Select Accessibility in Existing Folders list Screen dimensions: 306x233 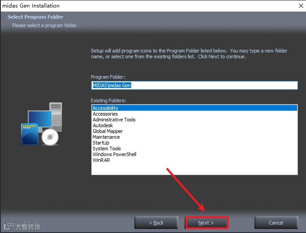click(194, 108)
